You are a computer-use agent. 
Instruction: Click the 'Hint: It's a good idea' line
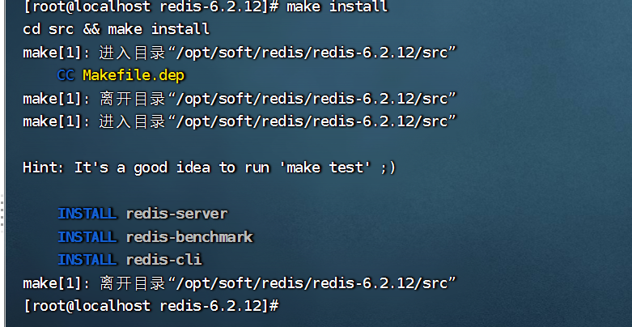pyautogui.click(x=210, y=168)
